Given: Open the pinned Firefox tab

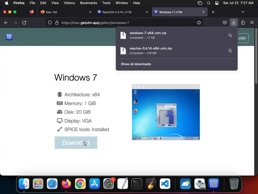Looking at the screenshot, I should point(32,12).
